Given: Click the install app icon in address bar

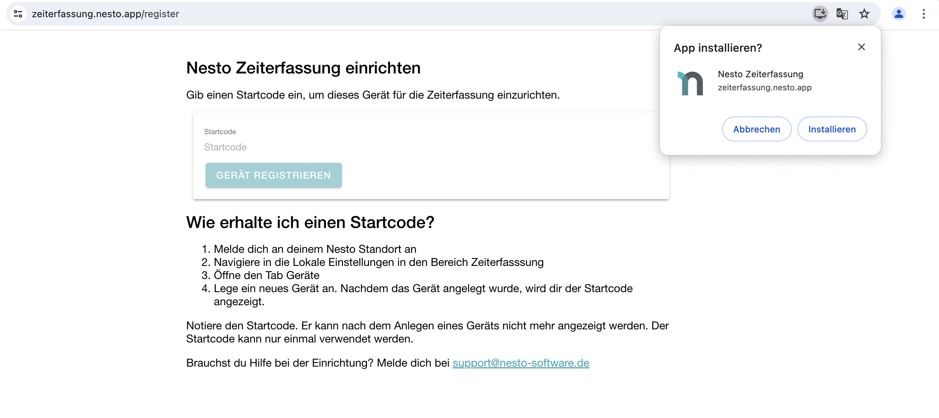Looking at the screenshot, I should pos(820,14).
